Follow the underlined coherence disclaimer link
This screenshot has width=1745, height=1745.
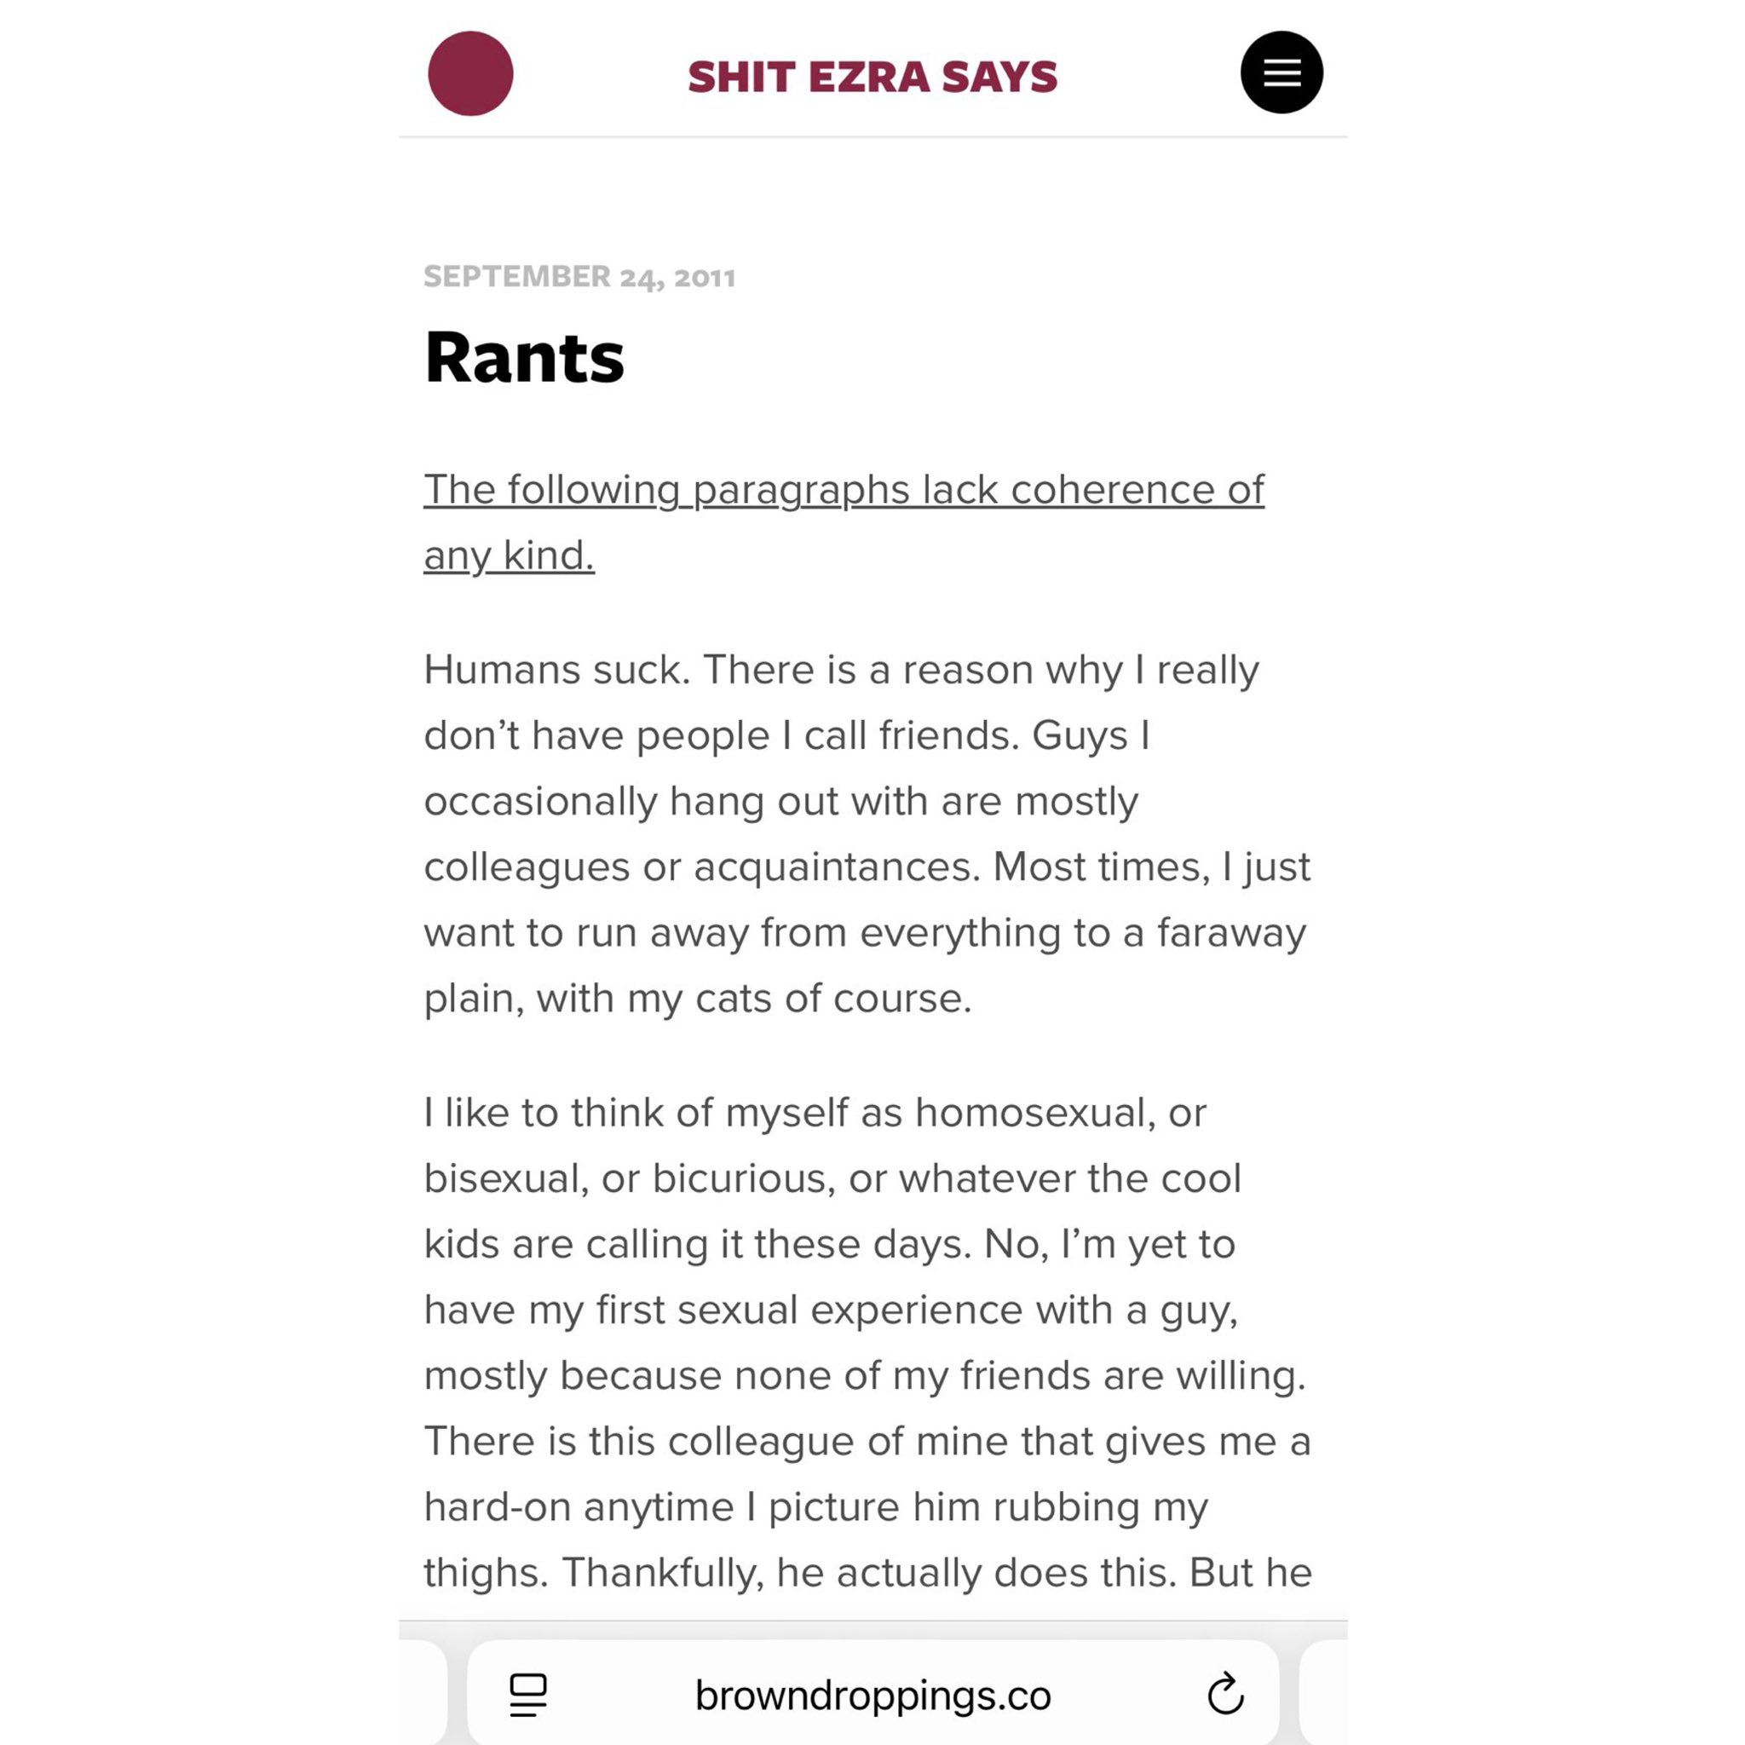point(844,491)
